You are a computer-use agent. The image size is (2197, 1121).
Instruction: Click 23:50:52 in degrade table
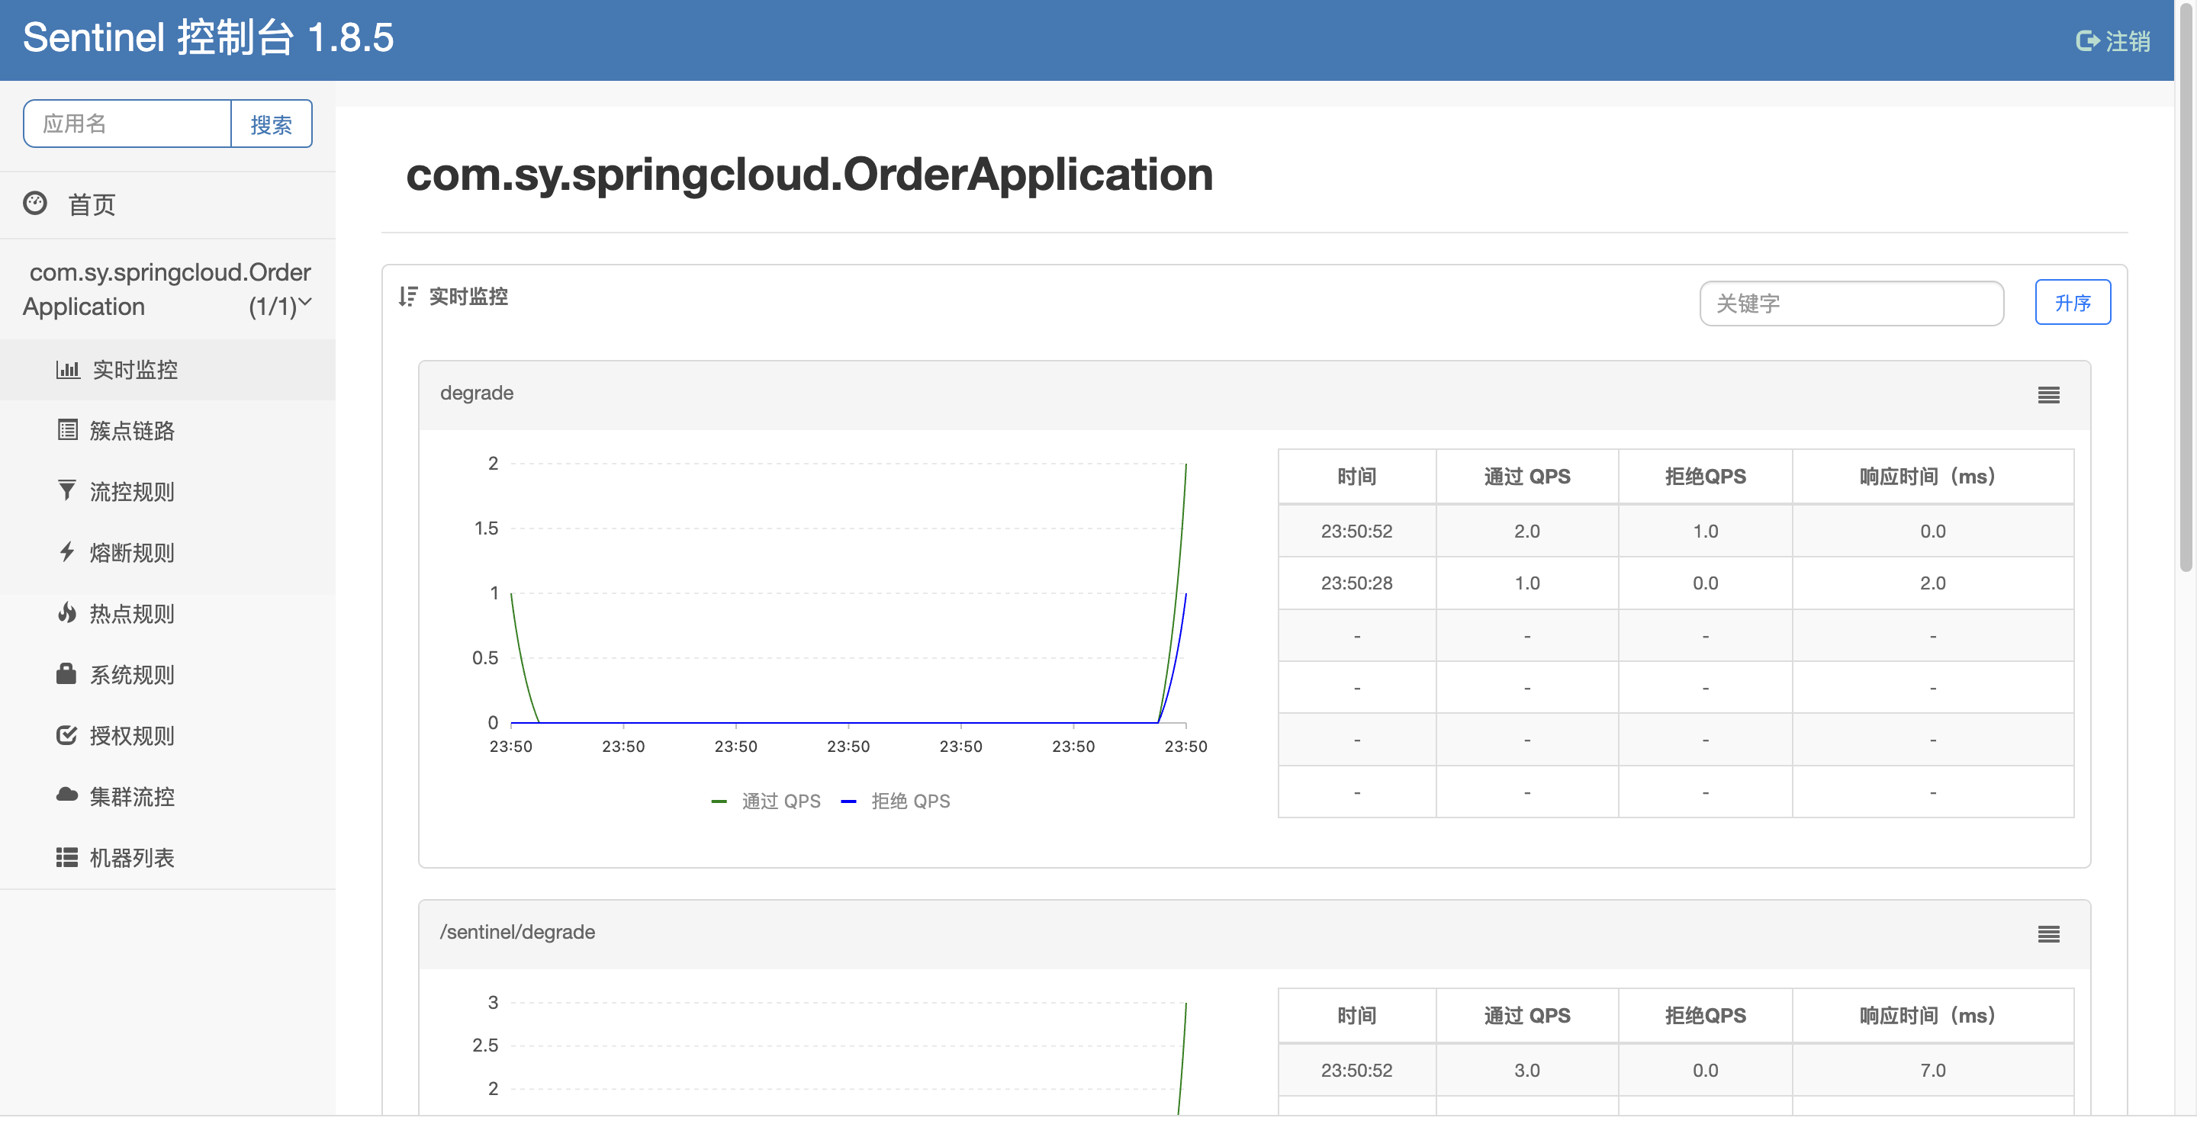pos(1356,531)
